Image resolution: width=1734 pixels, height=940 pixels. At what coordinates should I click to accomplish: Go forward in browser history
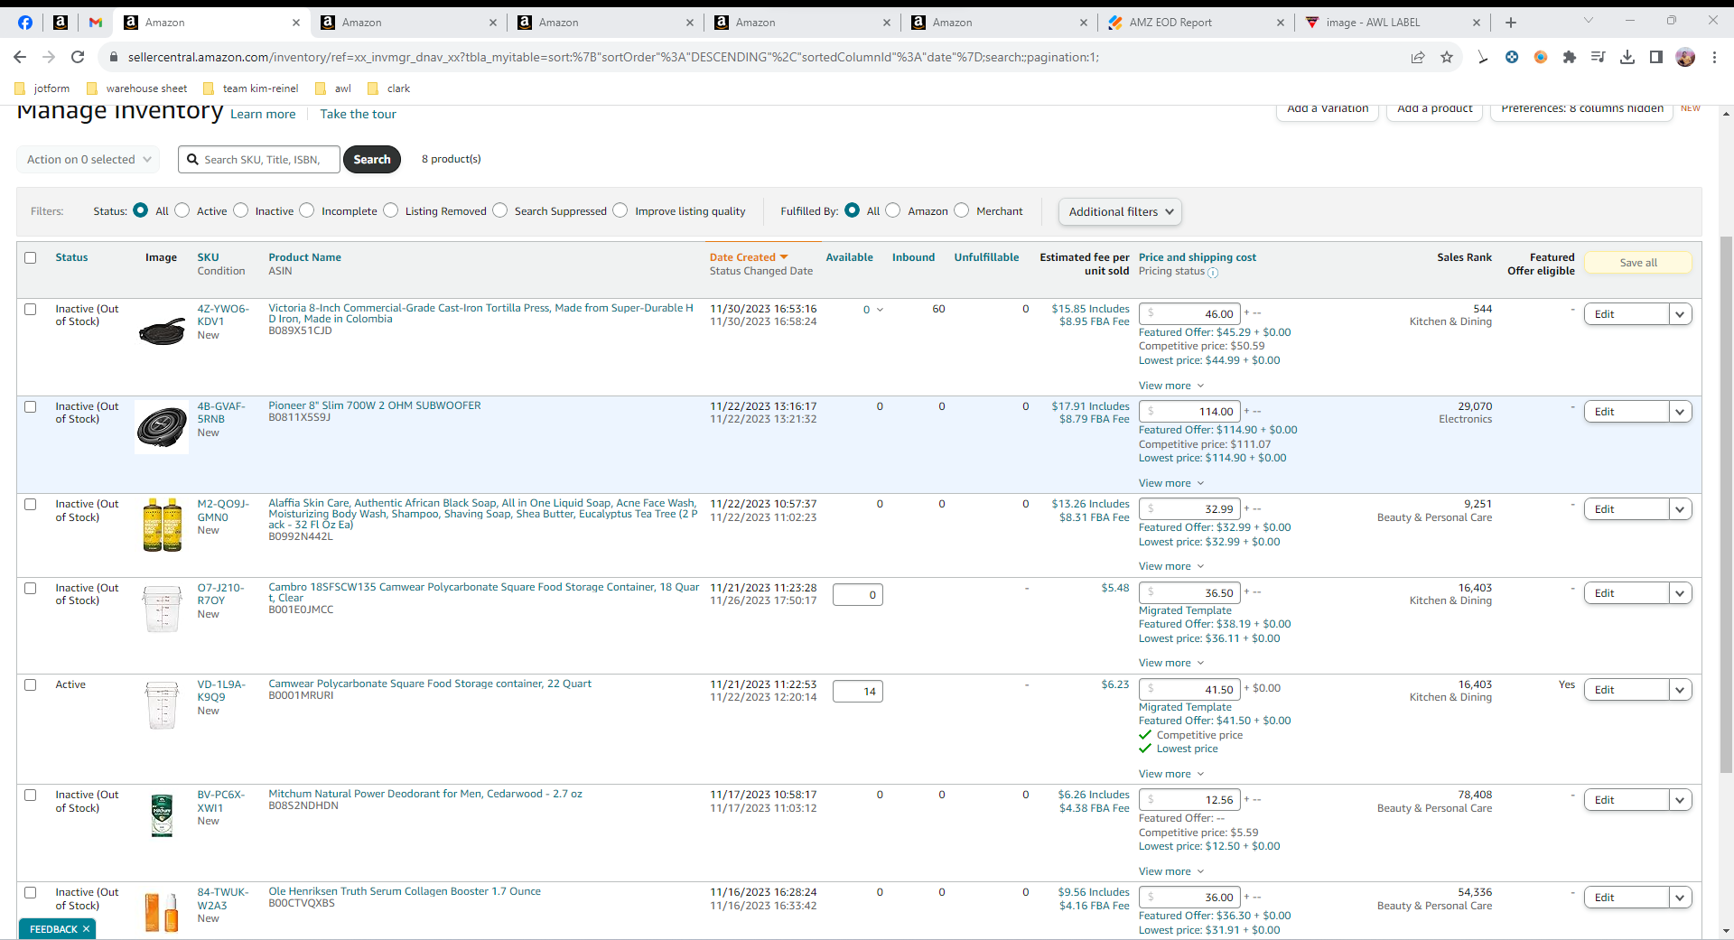click(49, 57)
